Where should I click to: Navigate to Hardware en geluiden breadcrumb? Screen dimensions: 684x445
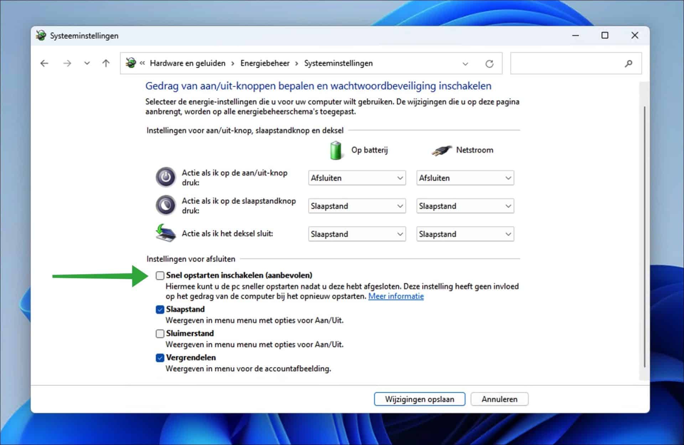[x=187, y=63]
